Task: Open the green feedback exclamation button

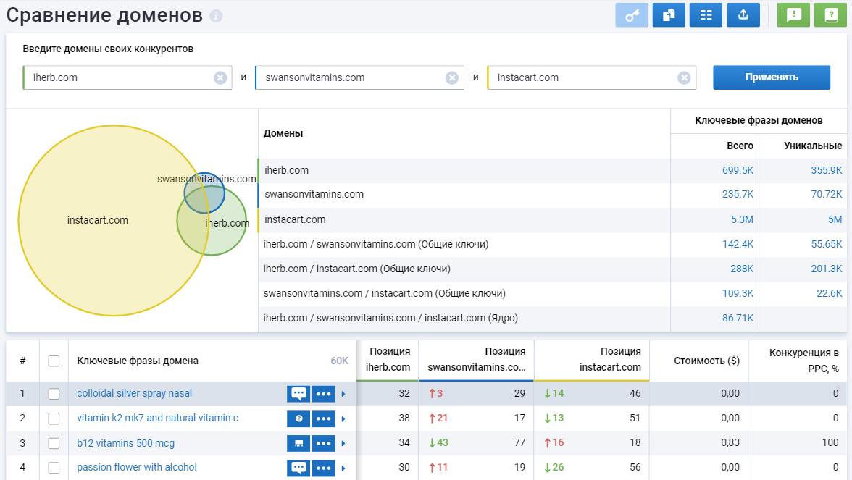Action: [x=793, y=15]
